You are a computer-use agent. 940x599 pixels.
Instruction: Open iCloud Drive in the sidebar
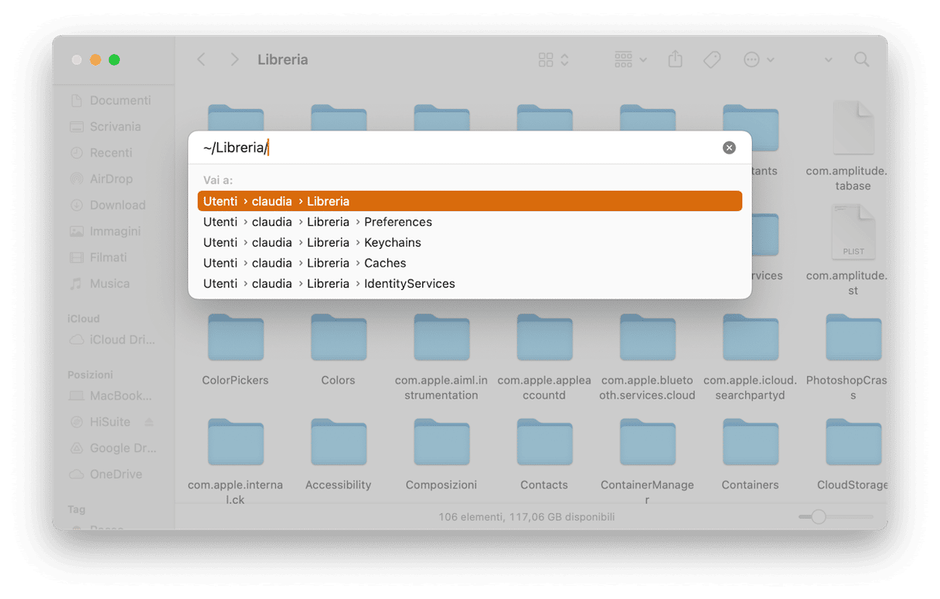(111, 339)
